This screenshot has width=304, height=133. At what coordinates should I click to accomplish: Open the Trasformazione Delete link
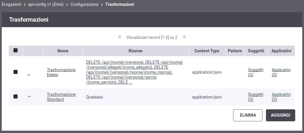click(61, 72)
